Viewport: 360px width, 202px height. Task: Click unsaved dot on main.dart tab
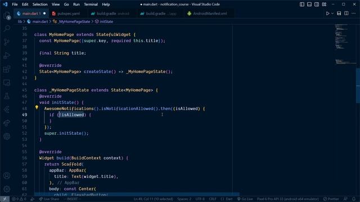click(x=44, y=13)
